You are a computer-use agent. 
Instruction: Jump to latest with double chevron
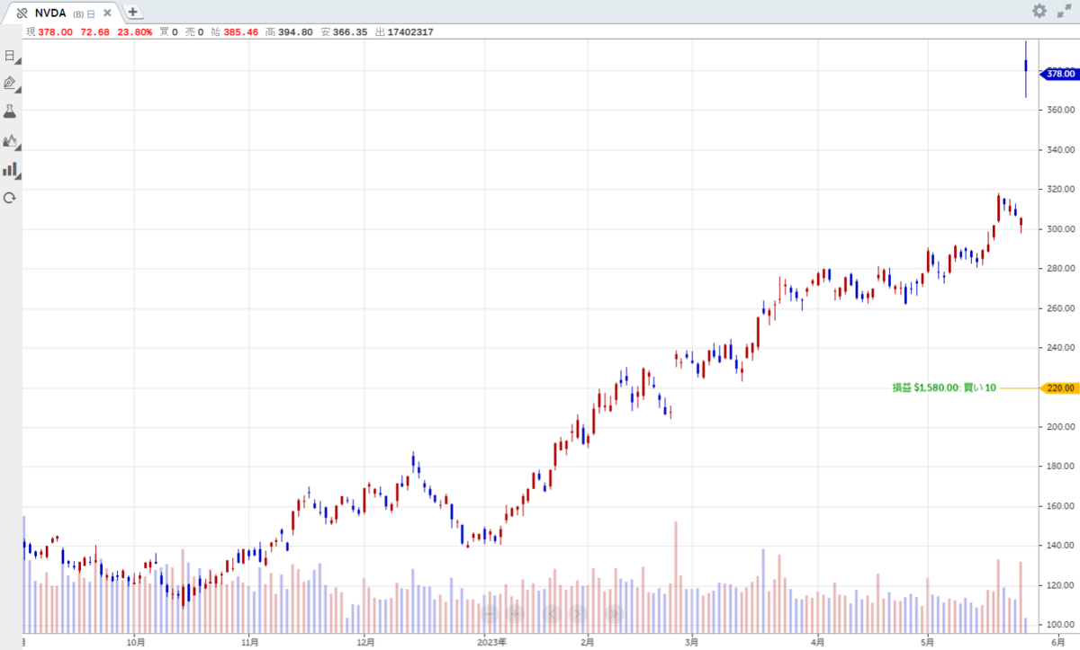point(615,613)
